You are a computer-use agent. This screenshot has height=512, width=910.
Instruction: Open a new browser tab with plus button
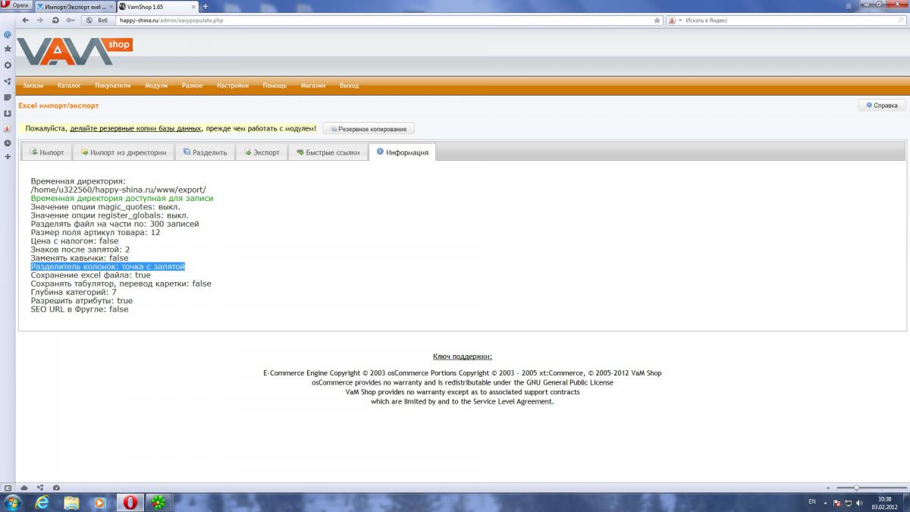tap(205, 6)
